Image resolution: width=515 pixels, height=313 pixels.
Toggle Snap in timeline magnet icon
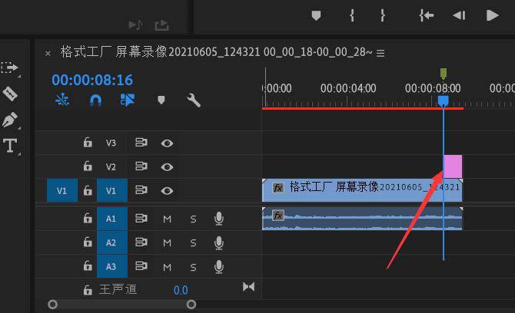95,100
